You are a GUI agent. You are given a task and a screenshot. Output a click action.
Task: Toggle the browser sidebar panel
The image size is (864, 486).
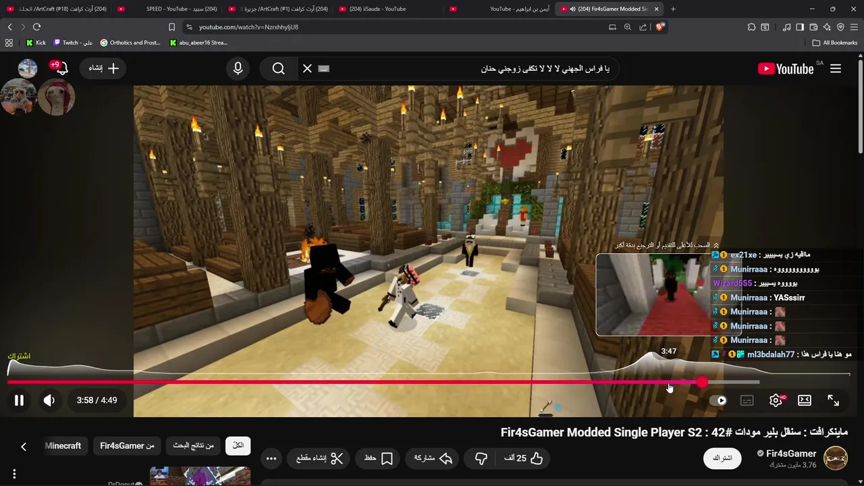pyautogui.click(x=800, y=27)
